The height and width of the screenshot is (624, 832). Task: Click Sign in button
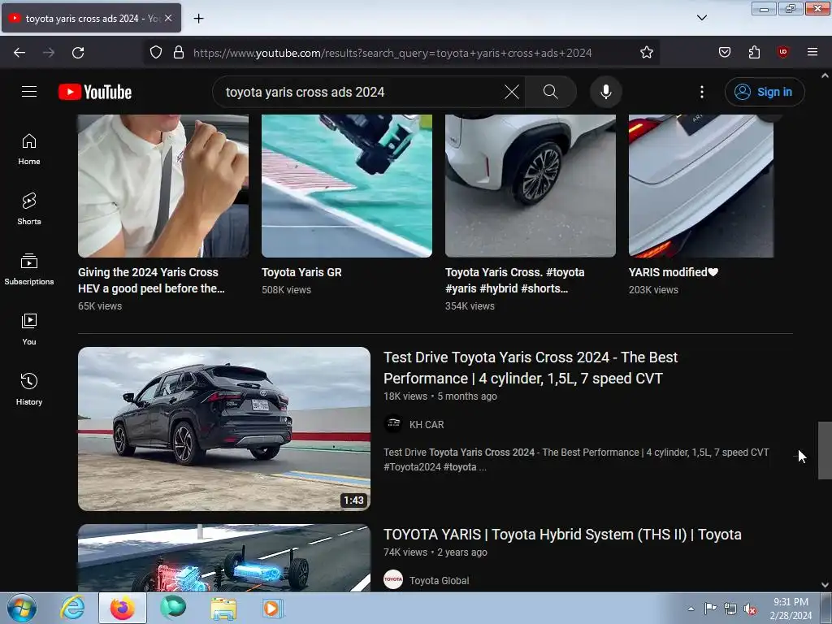tap(765, 92)
